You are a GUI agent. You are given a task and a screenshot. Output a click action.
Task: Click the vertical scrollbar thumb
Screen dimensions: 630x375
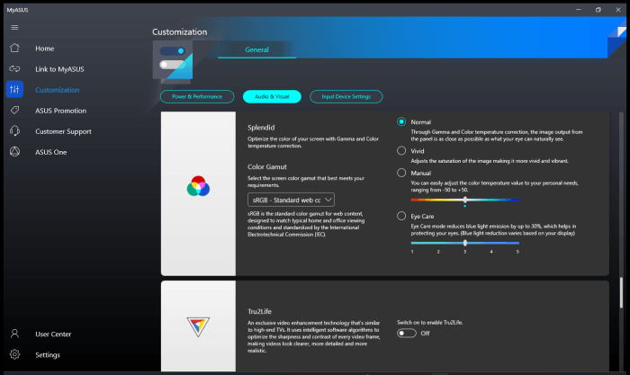[621, 292]
